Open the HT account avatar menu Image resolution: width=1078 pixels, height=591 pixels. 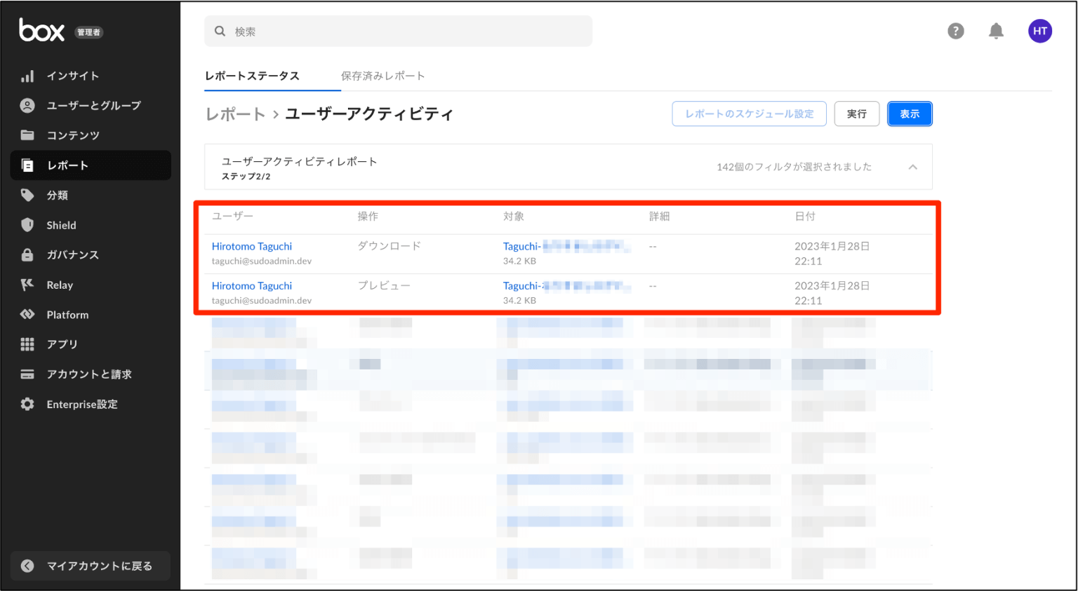coord(1040,31)
